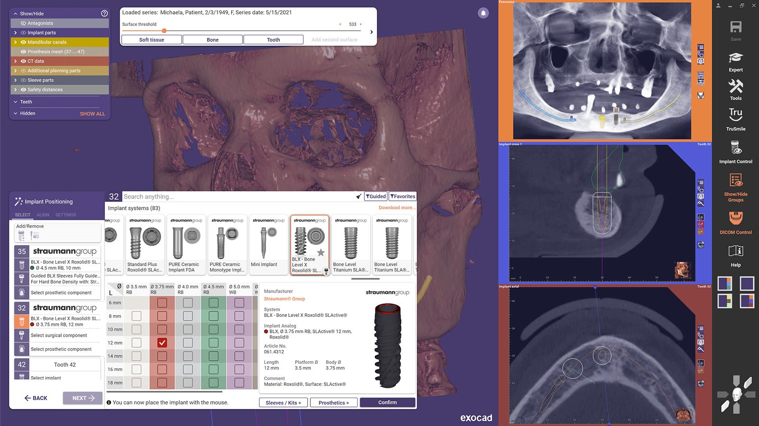Viewport: 759px width, 426px height.
Task: Expand Safety distances group
Action: pos(16,90)
